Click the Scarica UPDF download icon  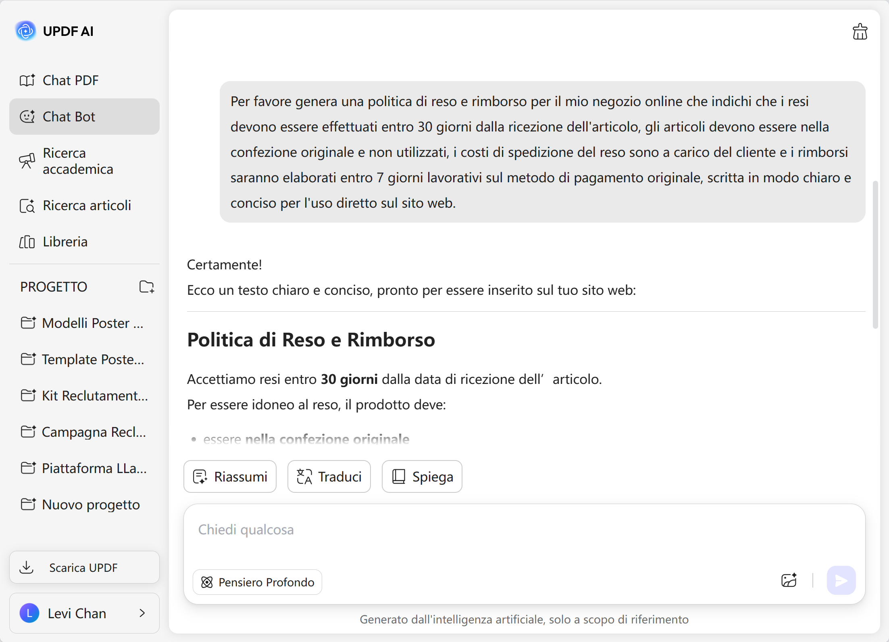click(x=27, y=567)
